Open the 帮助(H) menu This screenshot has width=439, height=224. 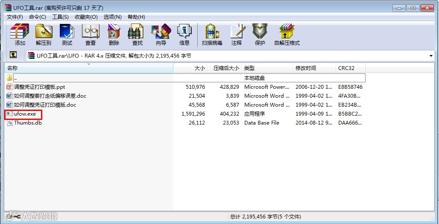pos(136,17)
